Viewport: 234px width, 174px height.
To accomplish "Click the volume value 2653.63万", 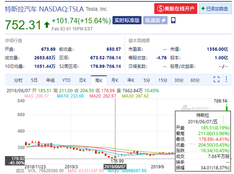I will 45,58.
